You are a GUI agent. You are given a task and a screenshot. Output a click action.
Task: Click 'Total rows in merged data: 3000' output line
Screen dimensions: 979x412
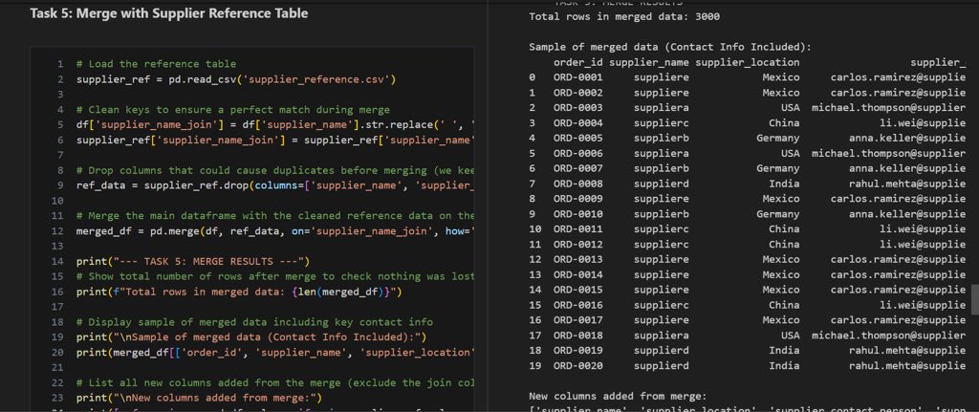click(624, 16)
